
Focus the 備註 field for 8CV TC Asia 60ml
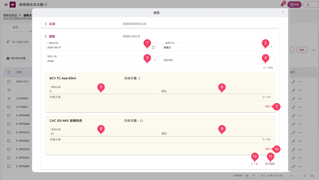point(216,91)
